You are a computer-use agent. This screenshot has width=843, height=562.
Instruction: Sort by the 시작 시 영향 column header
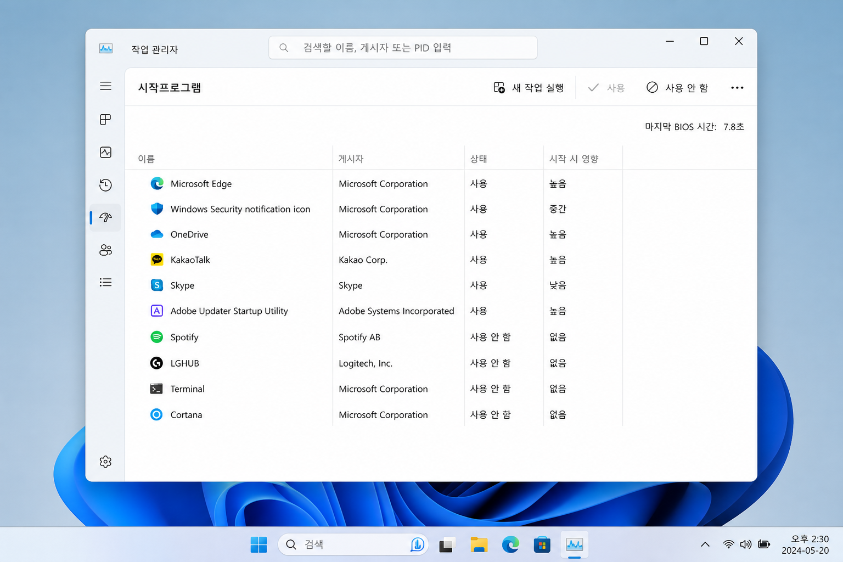pos(574,159)
